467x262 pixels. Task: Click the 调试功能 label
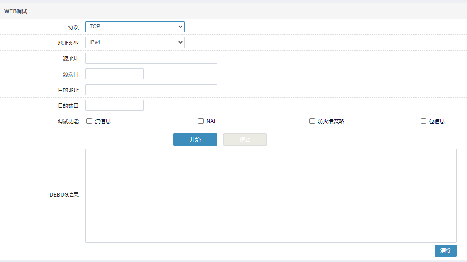pos(68,122)
